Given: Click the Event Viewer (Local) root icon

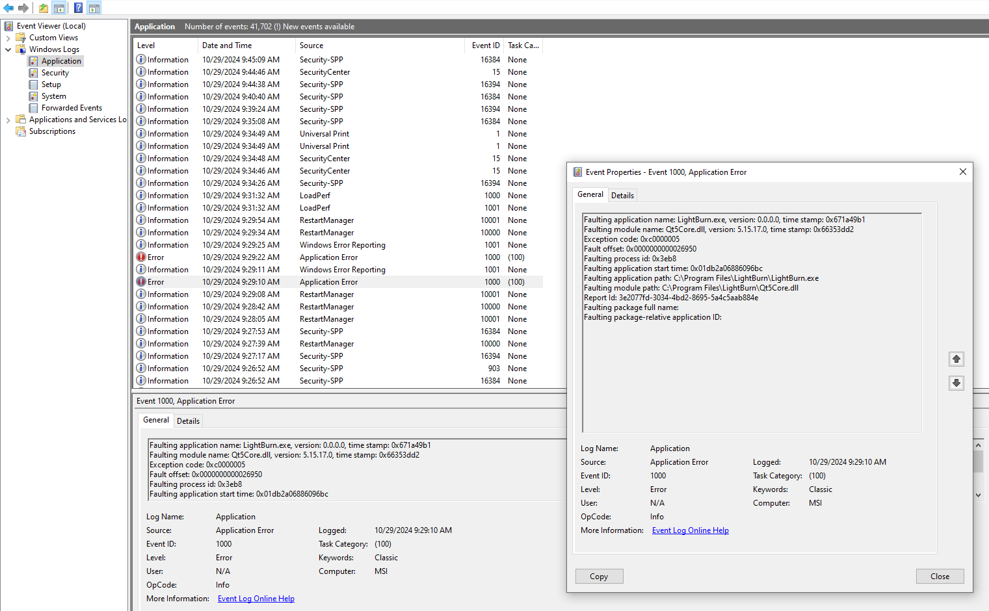Looking at the screenshot, I should tap(8, 26).
